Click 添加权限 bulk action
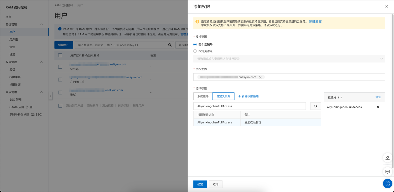 [x=93, y=106]
